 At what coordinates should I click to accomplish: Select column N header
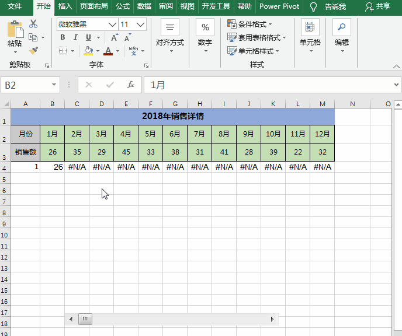pyautogui.click(x=352, y=104)
